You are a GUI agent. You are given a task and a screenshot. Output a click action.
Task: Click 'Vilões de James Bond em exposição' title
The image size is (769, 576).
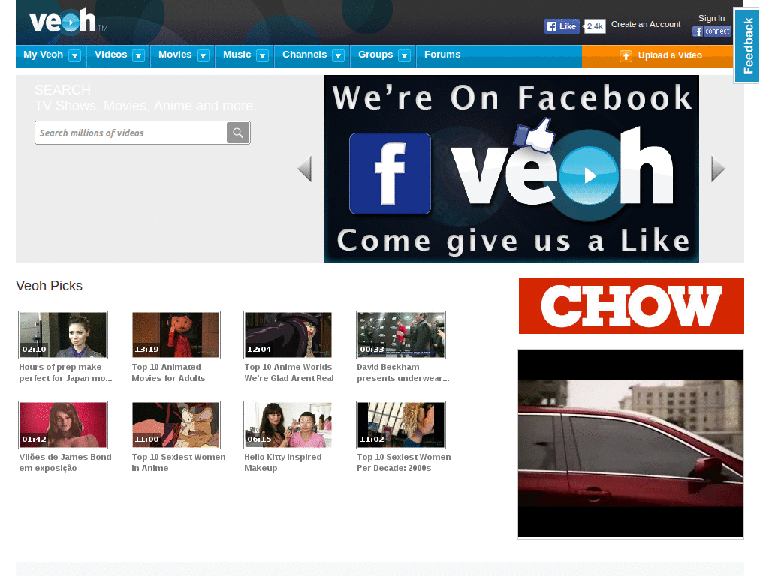click(65, 462)
